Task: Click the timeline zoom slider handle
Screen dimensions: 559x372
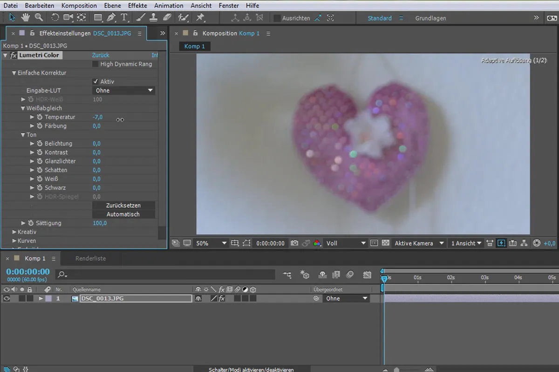Action: [x=396, y=370]
